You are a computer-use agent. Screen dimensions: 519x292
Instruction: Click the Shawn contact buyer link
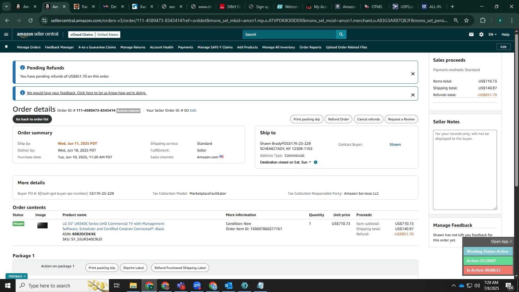395,144
